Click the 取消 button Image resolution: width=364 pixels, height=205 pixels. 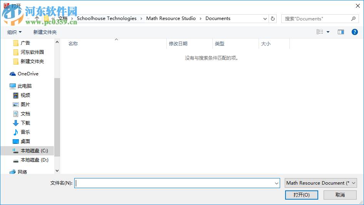tap(340, 195)
